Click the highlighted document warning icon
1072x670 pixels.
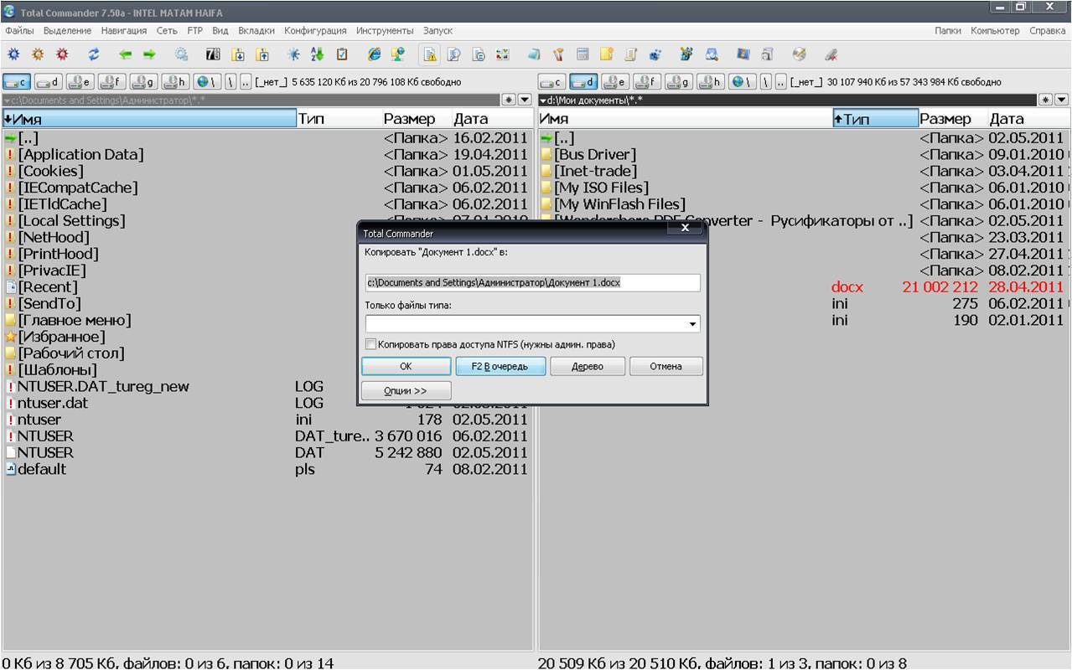[429, 54]
